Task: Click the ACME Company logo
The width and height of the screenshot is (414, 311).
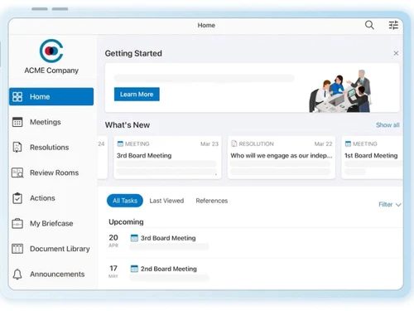Action: (x=51, y=51)
